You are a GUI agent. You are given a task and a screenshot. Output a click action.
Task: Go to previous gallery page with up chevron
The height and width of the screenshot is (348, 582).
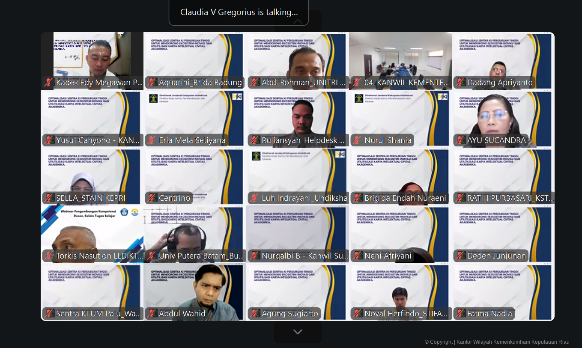click(x=298, y=21)
